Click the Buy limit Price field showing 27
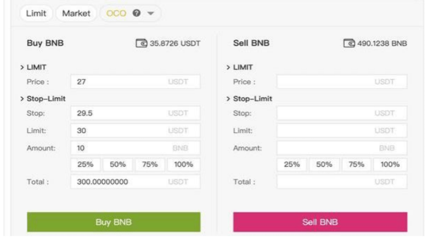The width and height of the screenshot is (426, 243). pos(135,82)
